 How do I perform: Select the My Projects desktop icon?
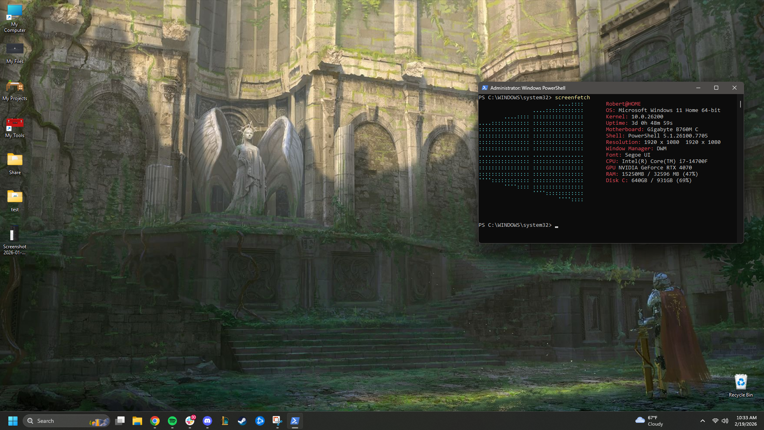pos(15,90)
